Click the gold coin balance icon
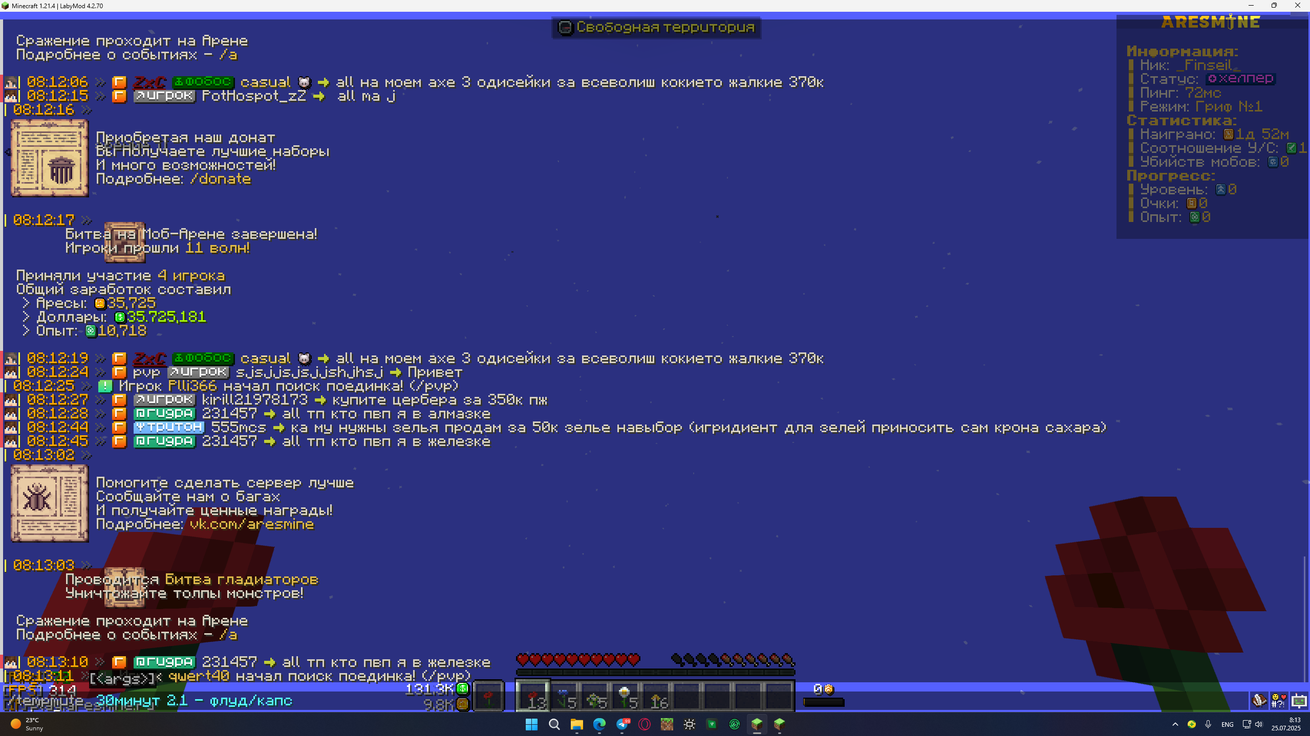This screenshot has width=1310, height=736. click(462, 704)
